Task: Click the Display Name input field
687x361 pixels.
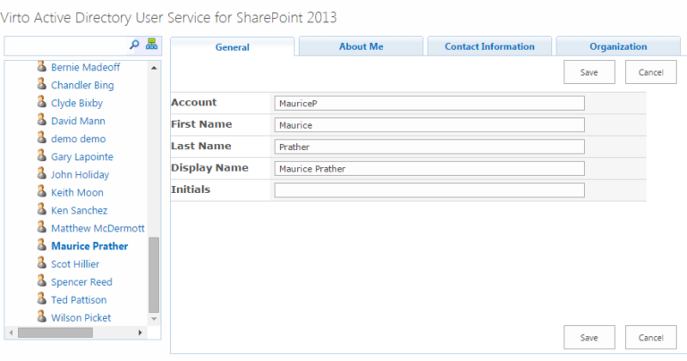Action: [429, 168]
